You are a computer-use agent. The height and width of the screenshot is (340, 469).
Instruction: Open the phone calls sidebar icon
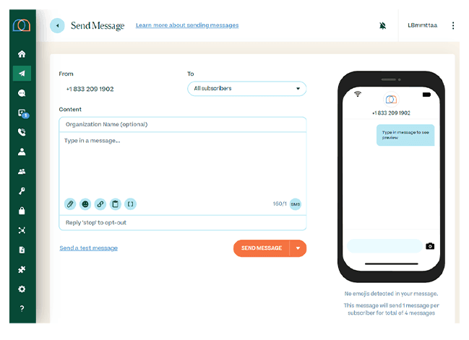tap(22, 132)
